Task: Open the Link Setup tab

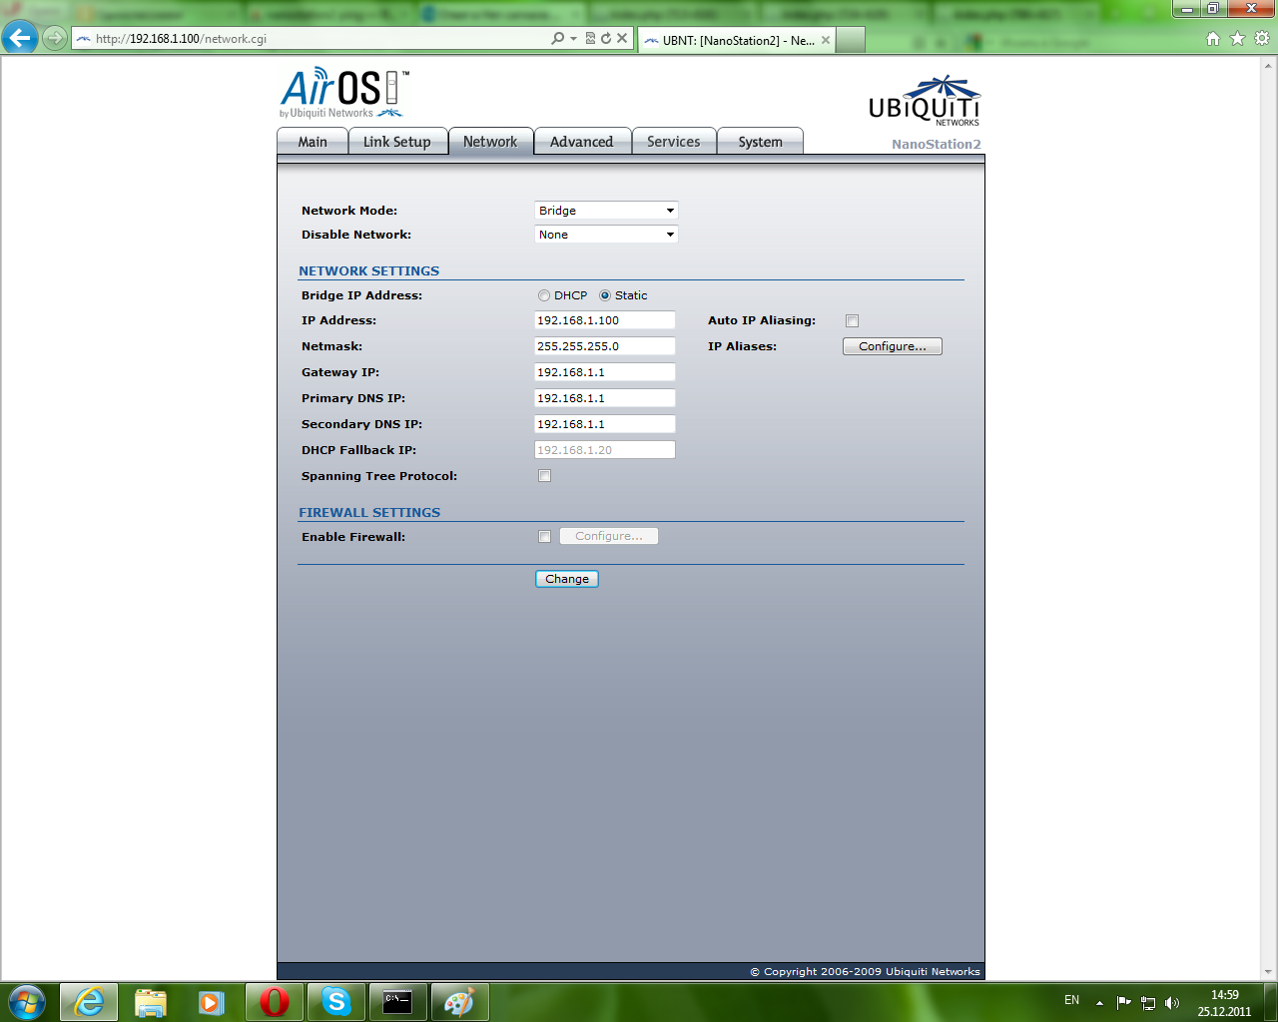Action: pyautogui.click(x=397, y=142)
